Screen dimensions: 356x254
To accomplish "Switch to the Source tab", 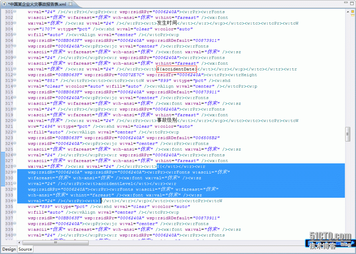I will [x=25, y=249].
